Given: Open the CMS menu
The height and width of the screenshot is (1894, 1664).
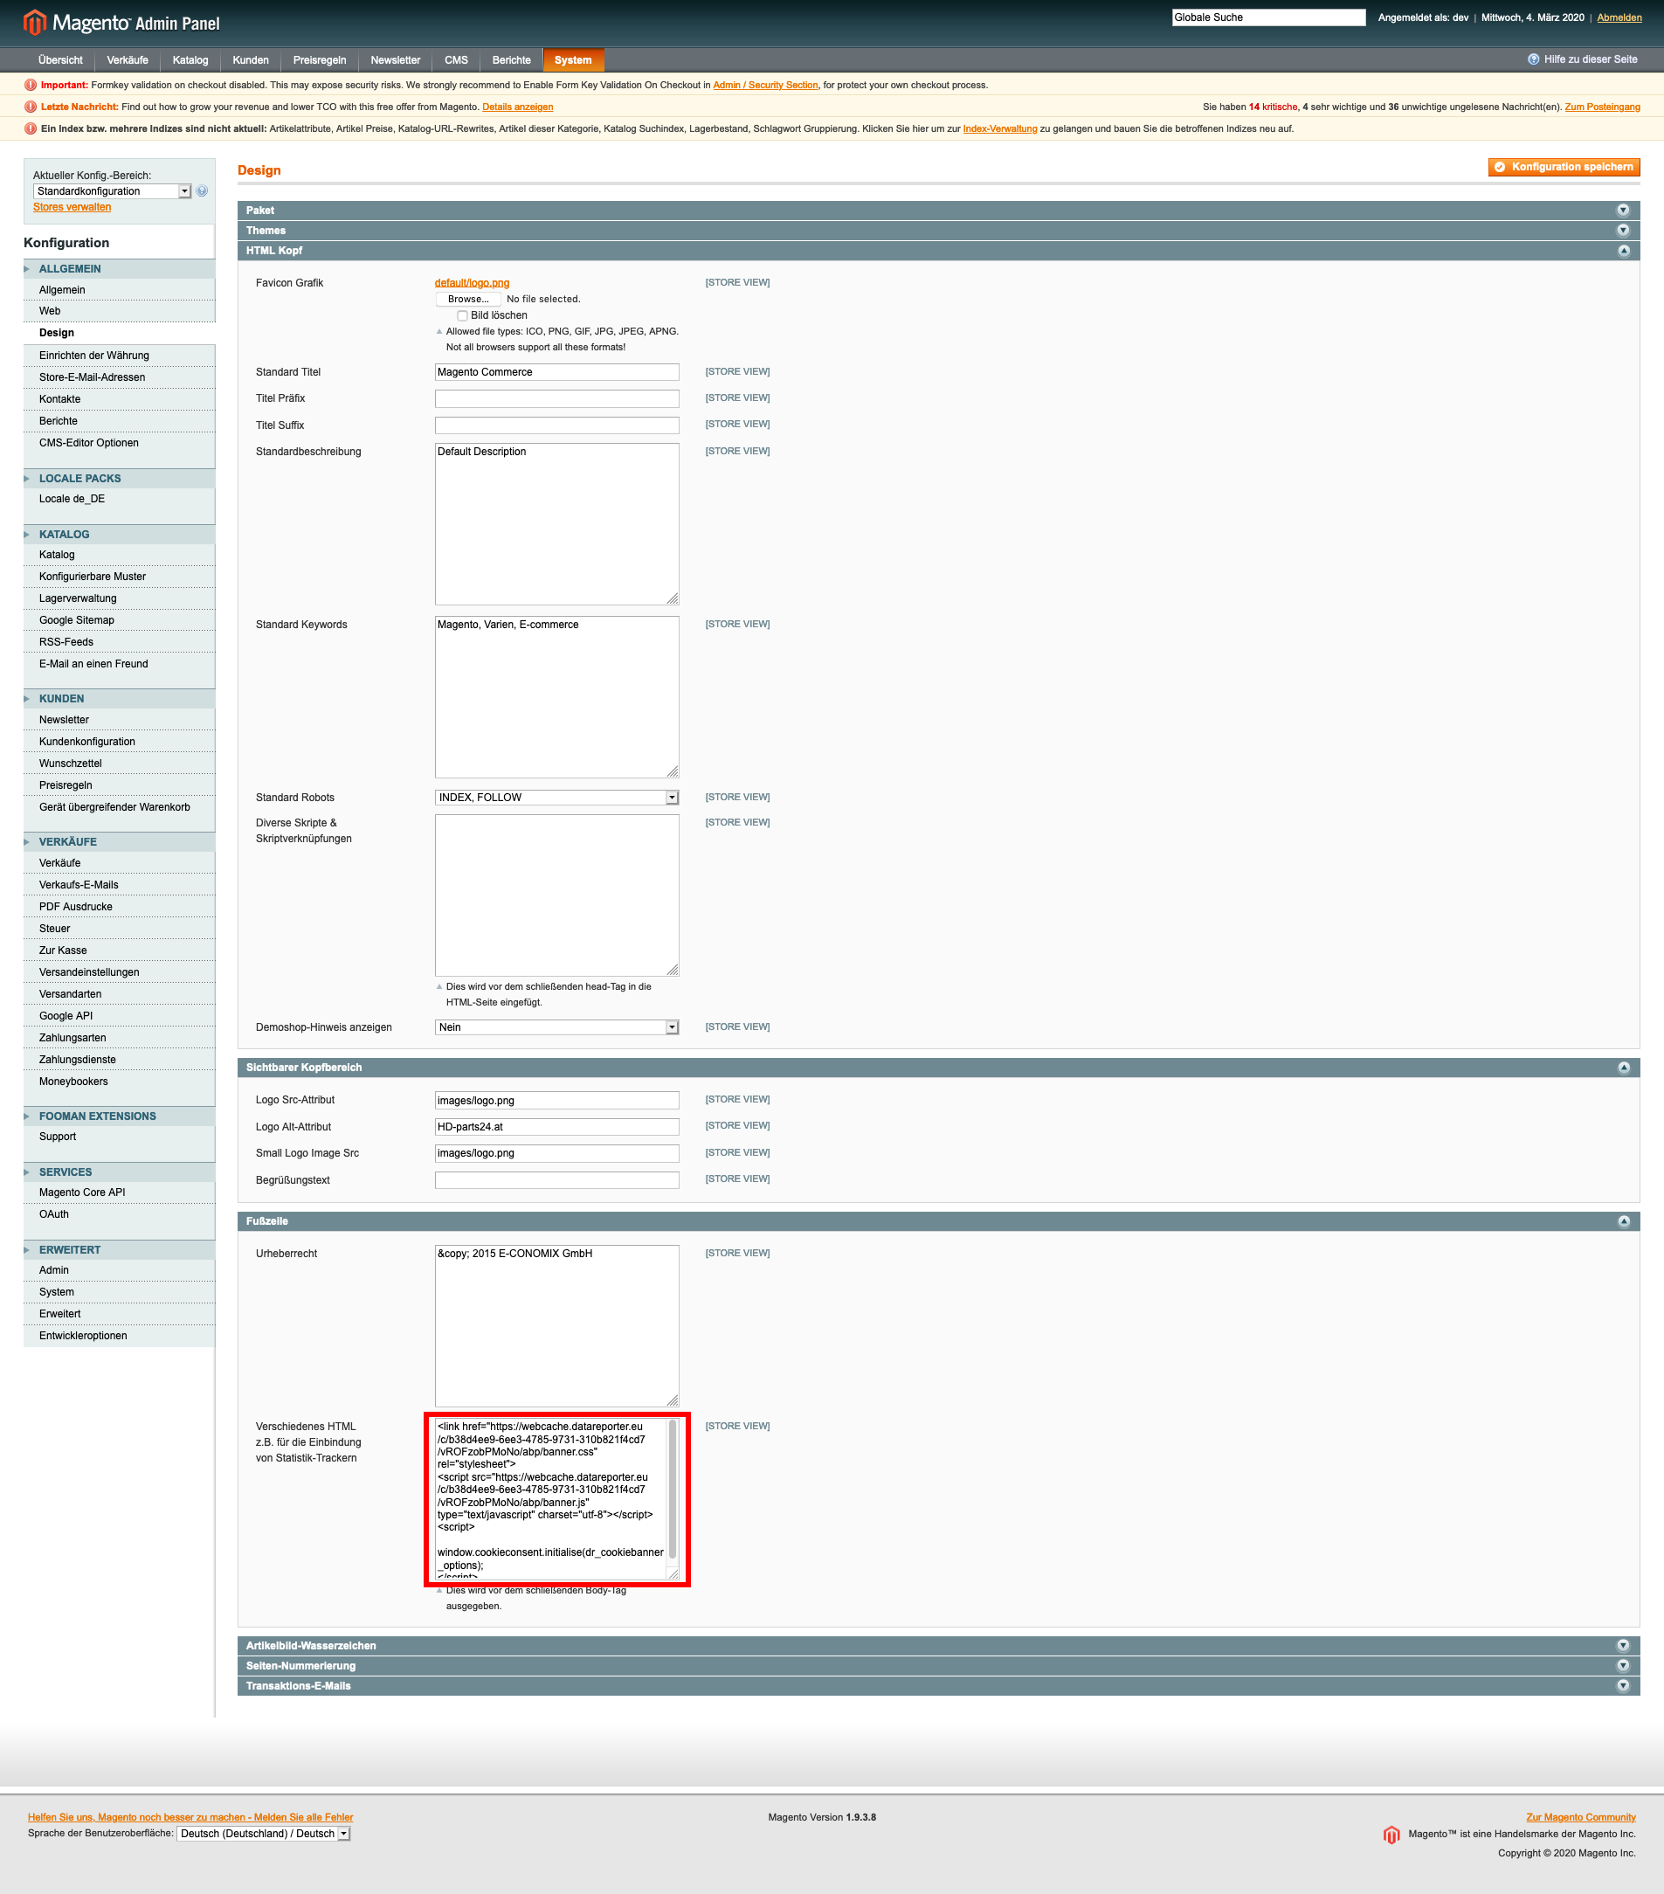Looking at the screenshot, I should click(x=456, y=60).
